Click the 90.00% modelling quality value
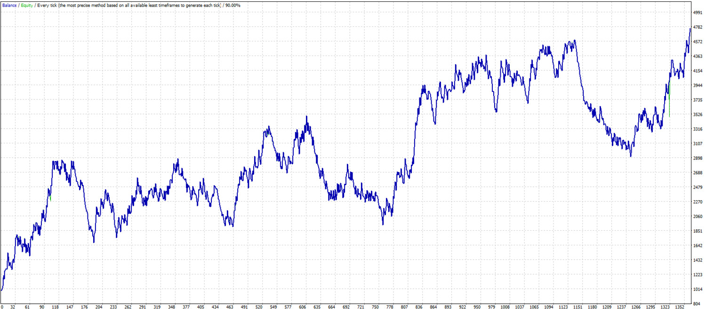 click(233, 5)
